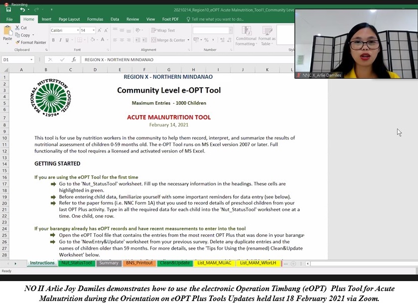Image resolution: width=418 pixels, height=305 pixels.
Task: Toggle Italic formatting
Action: coord(60,40)
